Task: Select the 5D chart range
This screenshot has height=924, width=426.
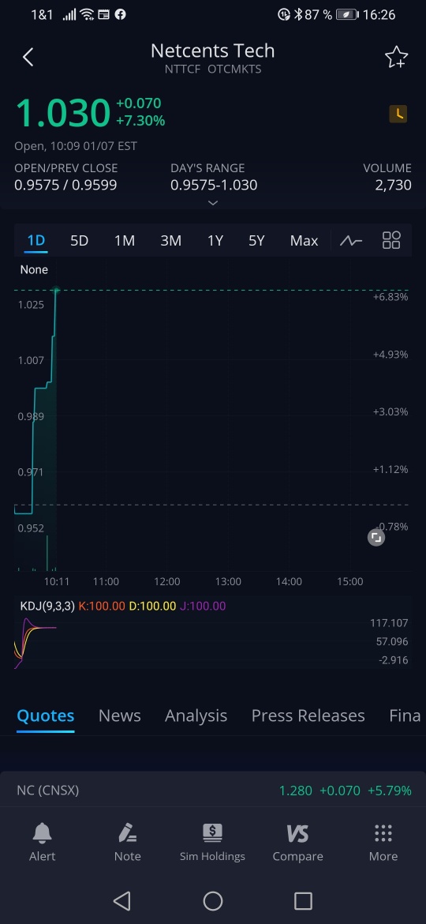Action: (x=79, y=240)
